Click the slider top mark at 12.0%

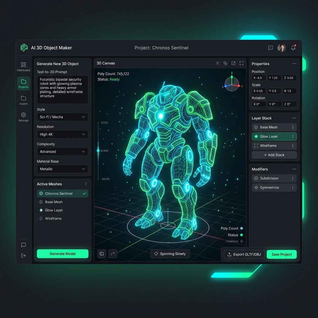(x=98, y=123)
